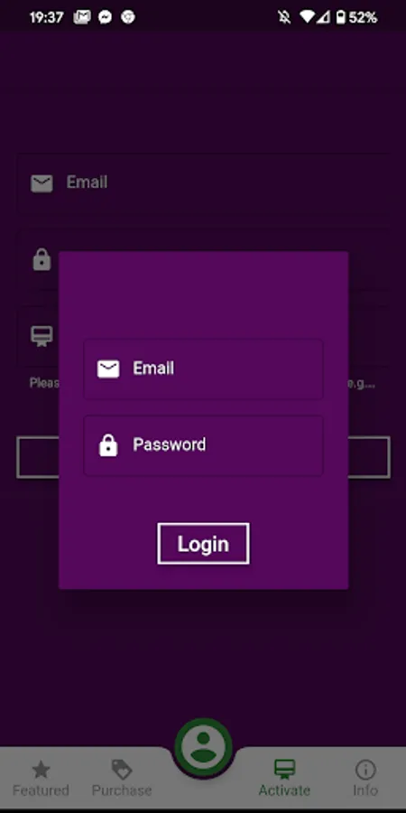Select the background Email field
This screenshot has height=813, width=406.
coord(203,183)
